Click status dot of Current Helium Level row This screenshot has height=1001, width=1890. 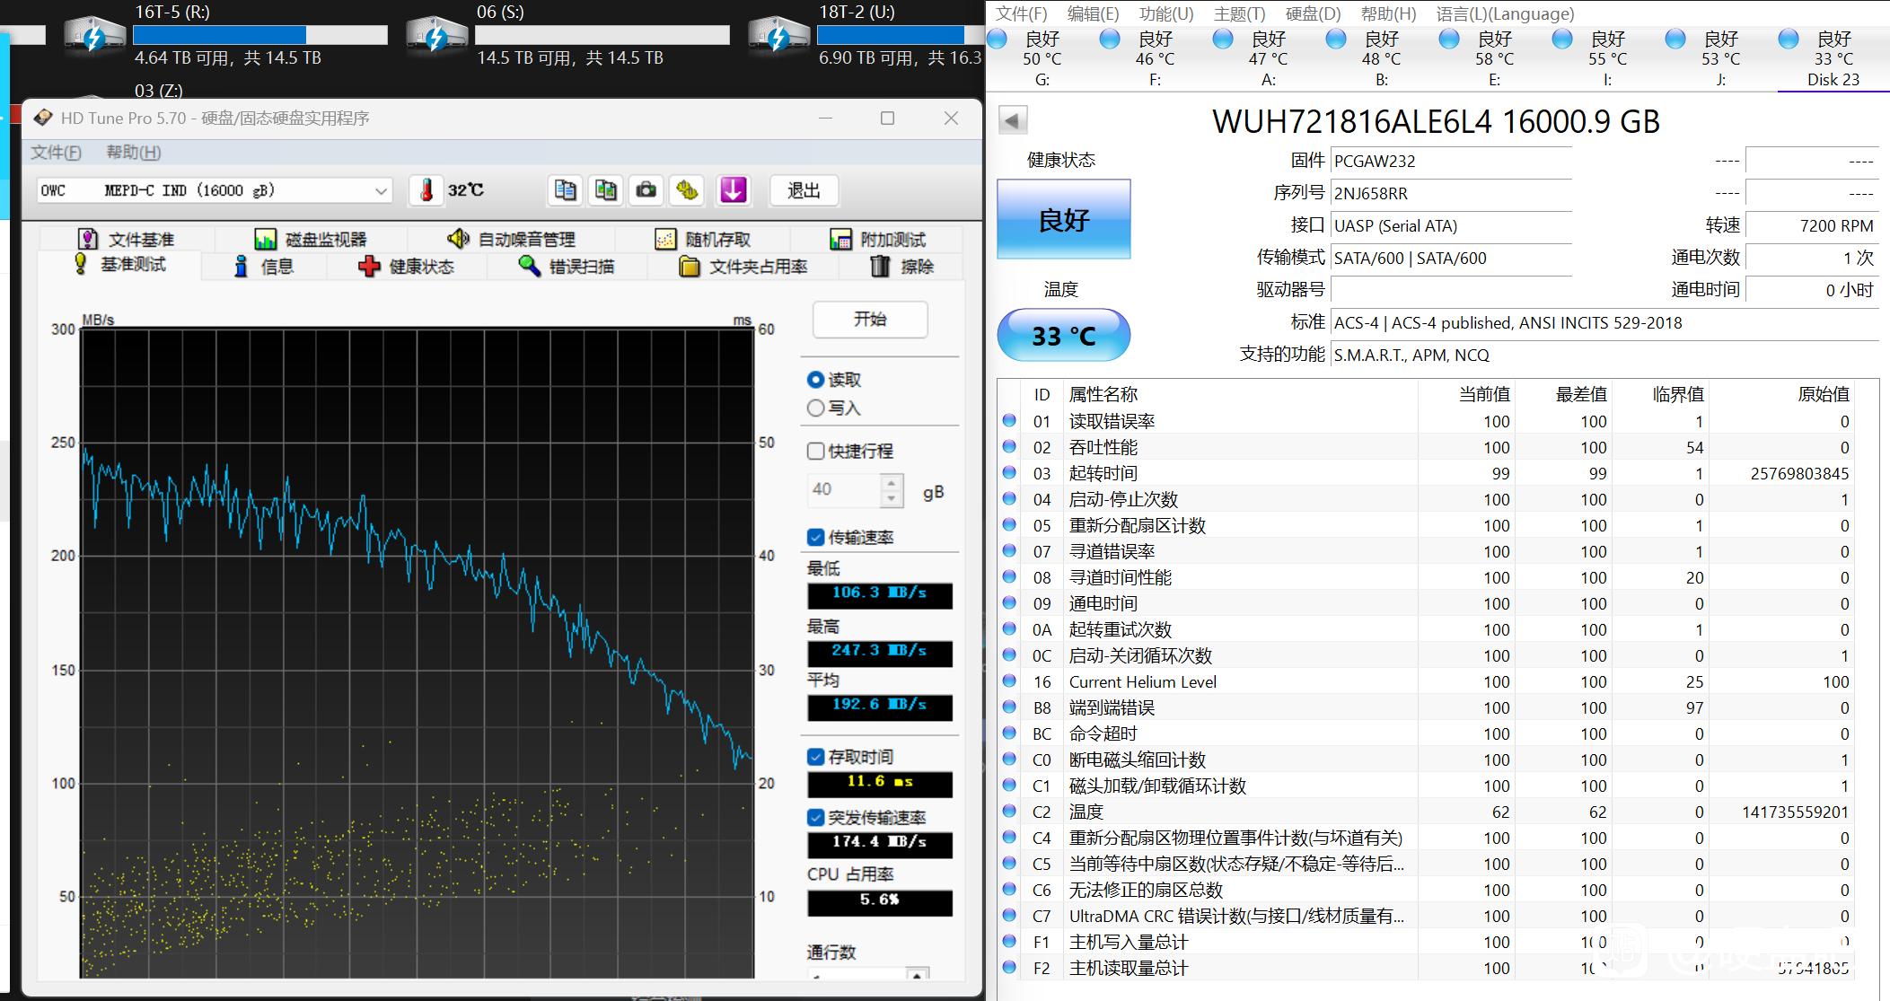click(1009, 681)
